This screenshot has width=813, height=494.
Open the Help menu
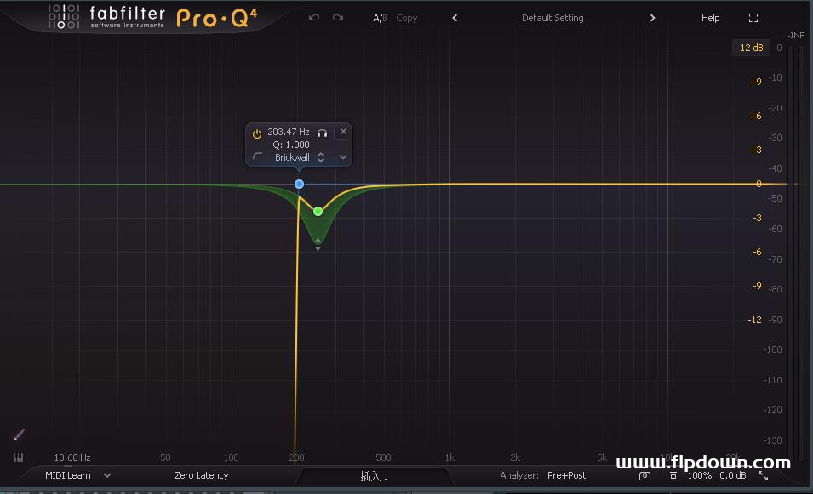pyautogui.click(x=710, y=18)
